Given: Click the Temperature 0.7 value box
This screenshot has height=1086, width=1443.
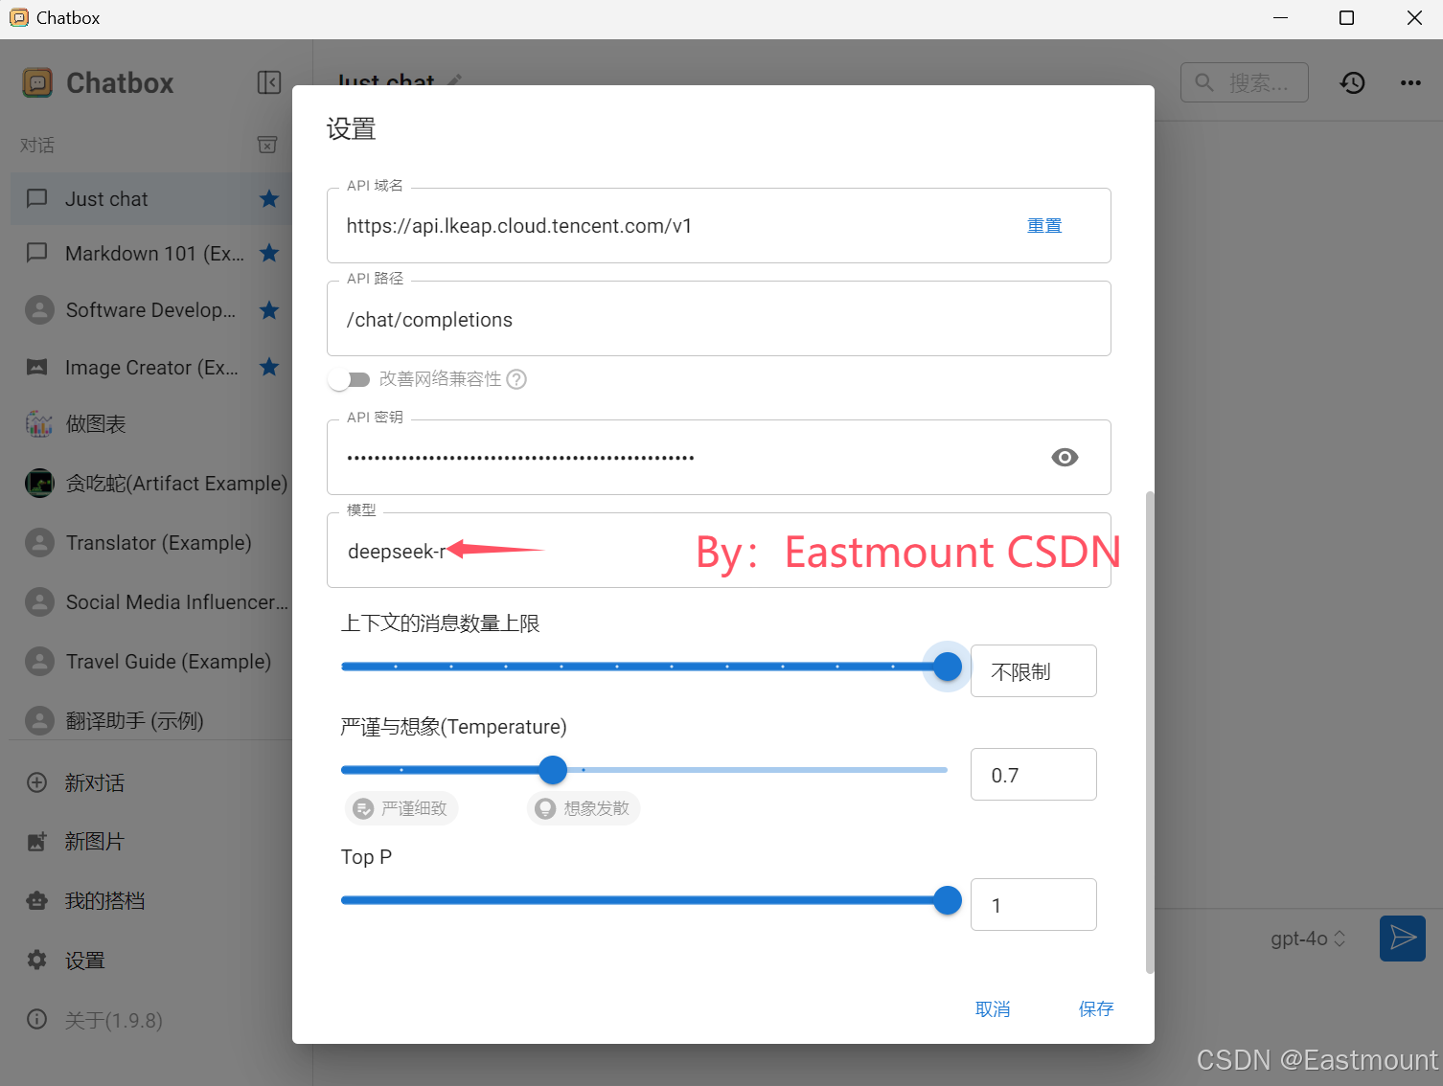Looking at the screenshot, I should point(1034,775).
